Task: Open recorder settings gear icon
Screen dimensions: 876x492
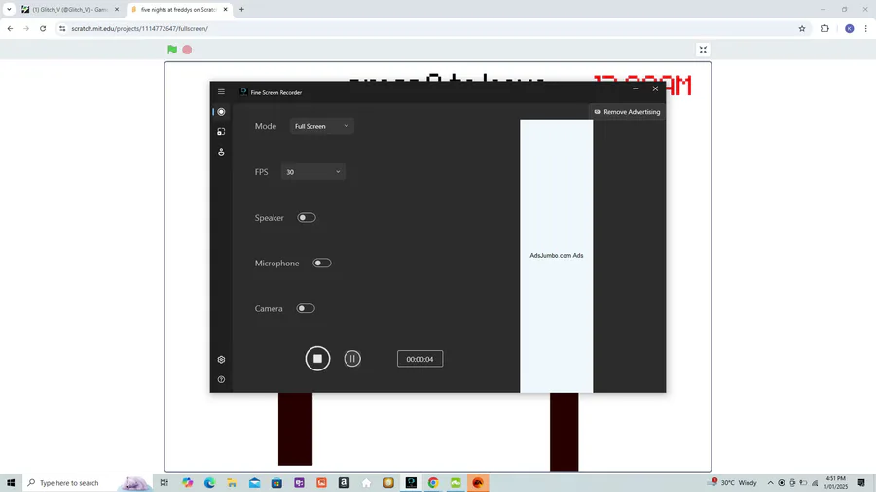Action: point(221,359)
